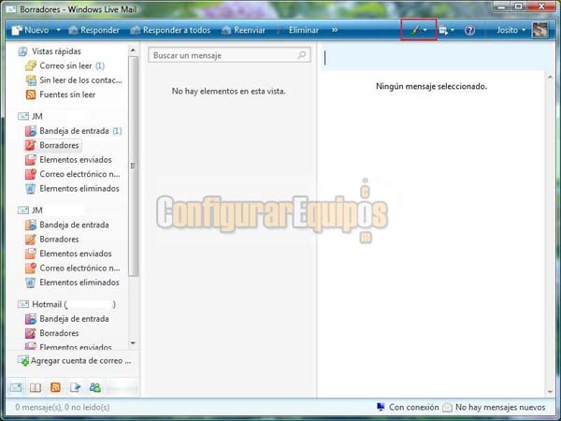561x421 pixels.
Task: Open the Nuevo dropdown arrow
Action: (x=58, y=30)
